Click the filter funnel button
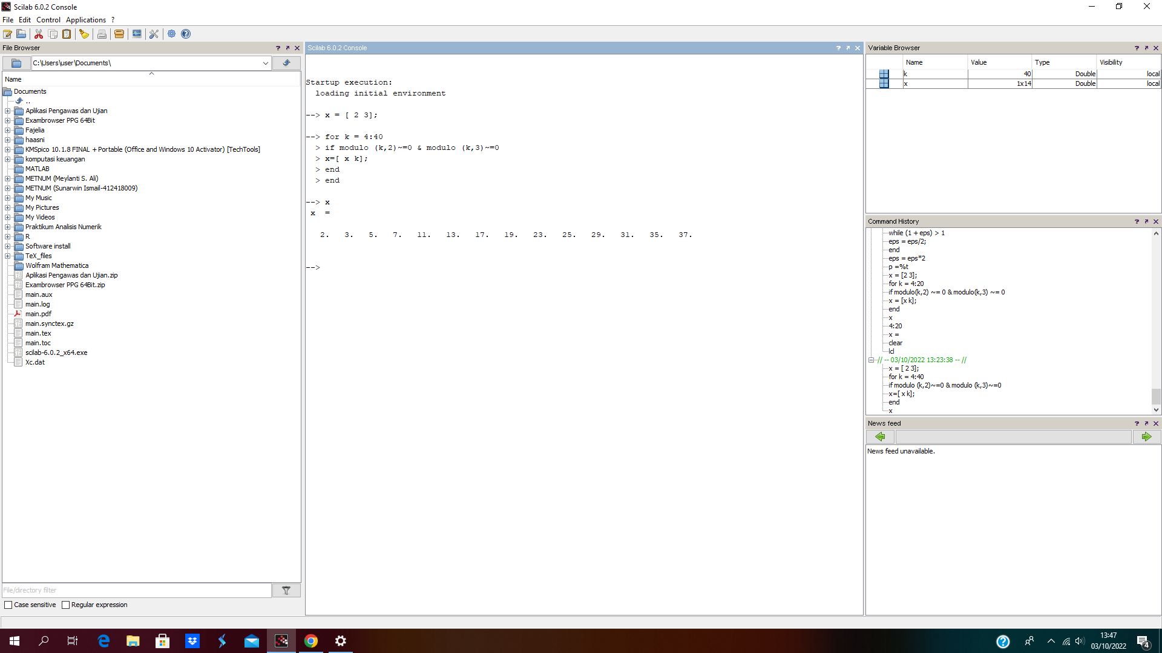Viewport: 1162px width, 653px height. pyautogui.click(x=286, y=590)
